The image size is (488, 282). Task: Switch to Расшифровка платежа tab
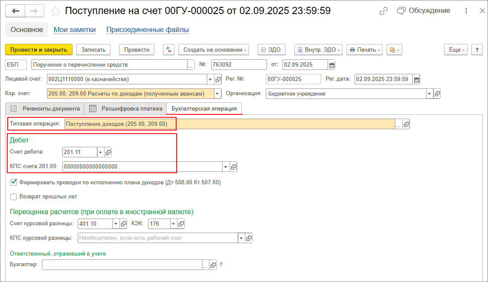click(x=126, y=109)
